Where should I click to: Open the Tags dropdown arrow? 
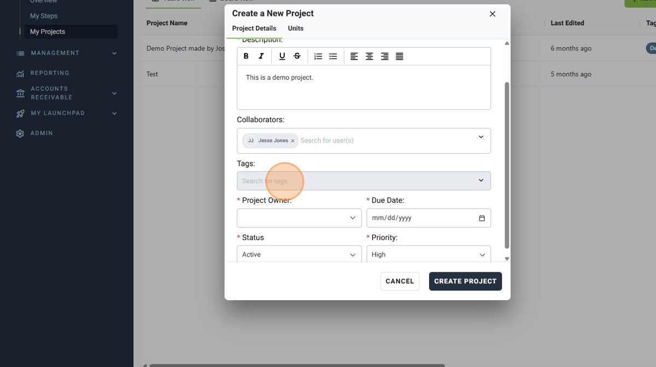[481, 180]
